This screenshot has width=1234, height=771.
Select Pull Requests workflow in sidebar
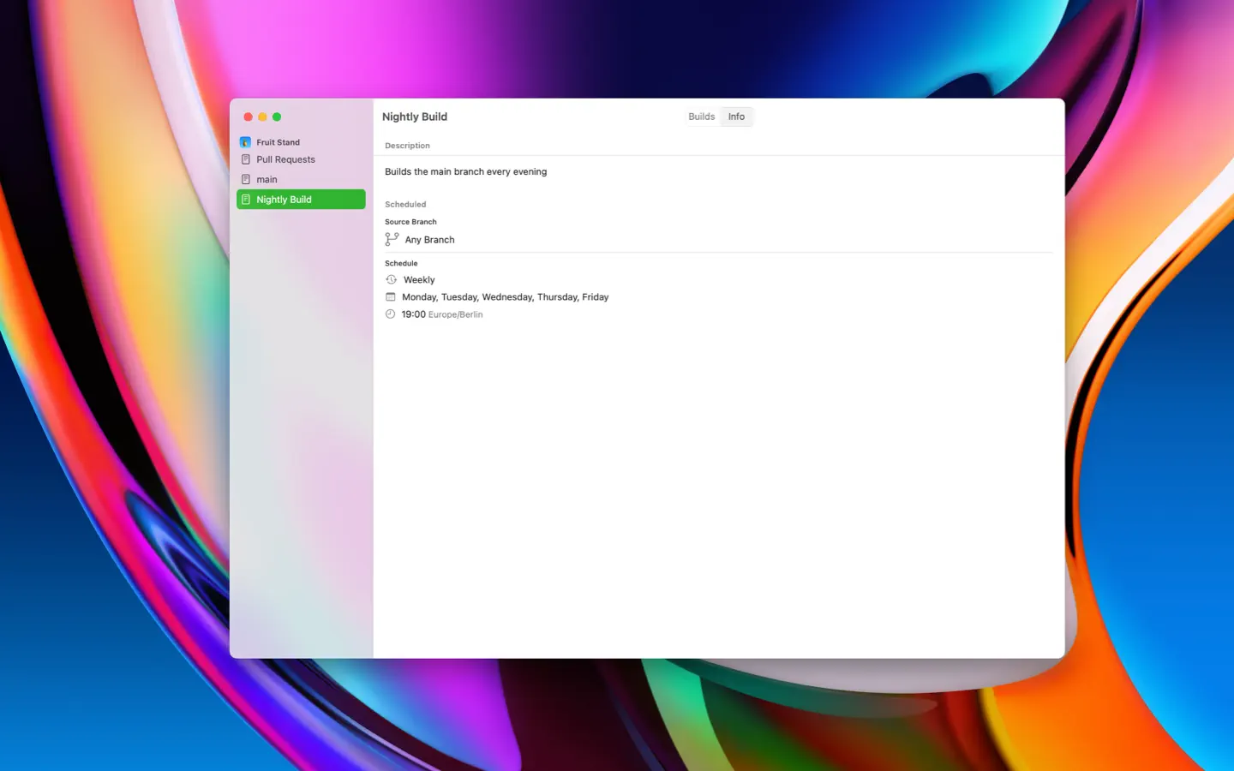302,159
